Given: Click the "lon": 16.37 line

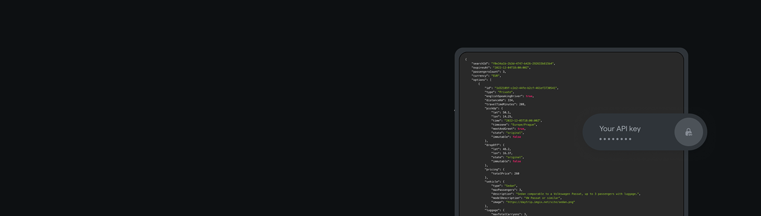Looking at the screenshot, I should pos(502,153).
